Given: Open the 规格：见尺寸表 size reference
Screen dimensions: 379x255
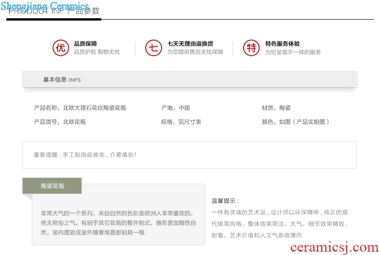Looking at the screenshot, I should (181, 122).
